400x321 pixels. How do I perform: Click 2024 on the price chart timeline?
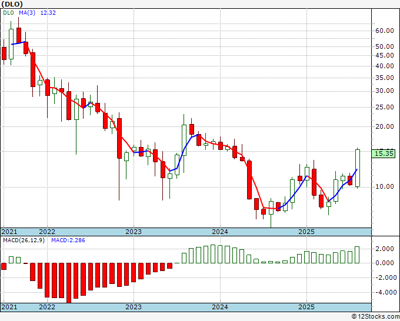pos(220,232)
